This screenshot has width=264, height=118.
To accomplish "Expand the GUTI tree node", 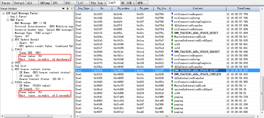I will tap(12, 63).
